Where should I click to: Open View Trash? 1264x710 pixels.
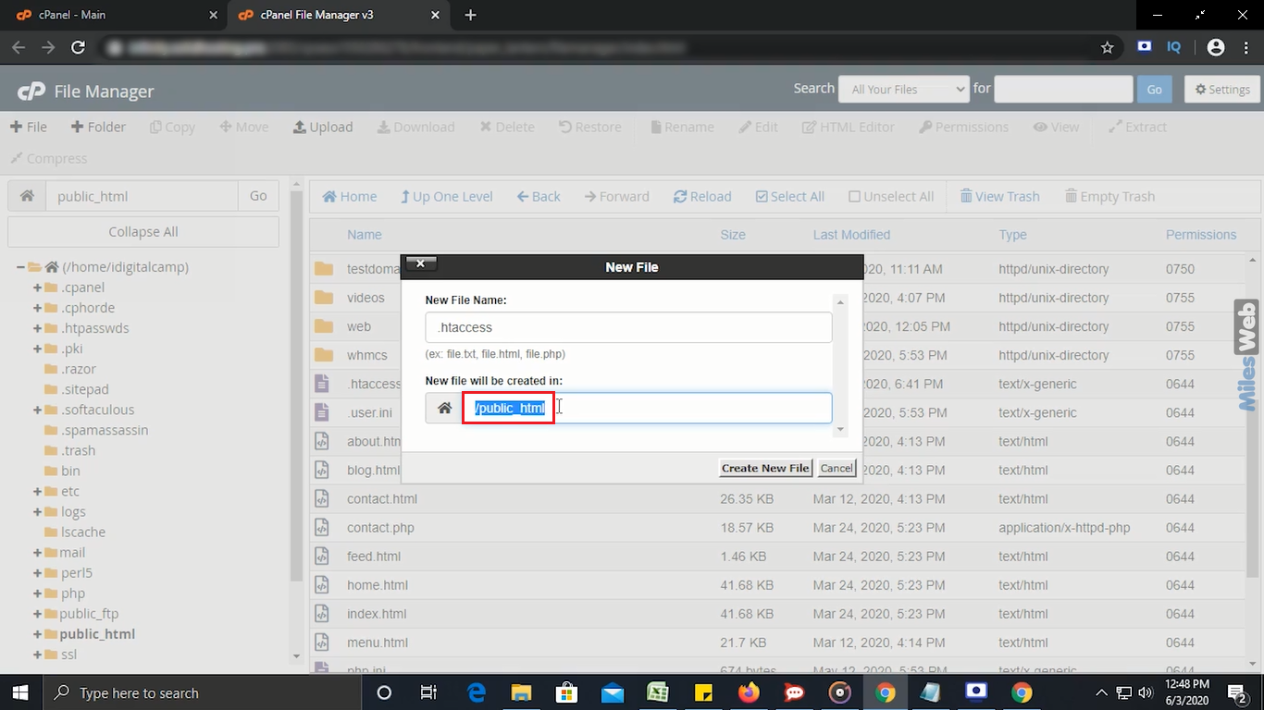1000,196
